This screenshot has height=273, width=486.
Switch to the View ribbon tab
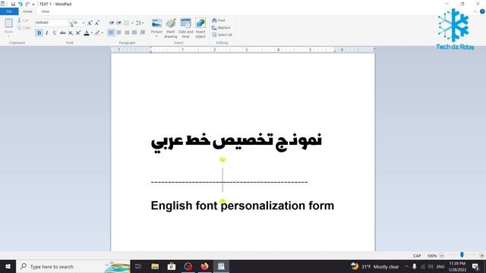click(46, 11)
